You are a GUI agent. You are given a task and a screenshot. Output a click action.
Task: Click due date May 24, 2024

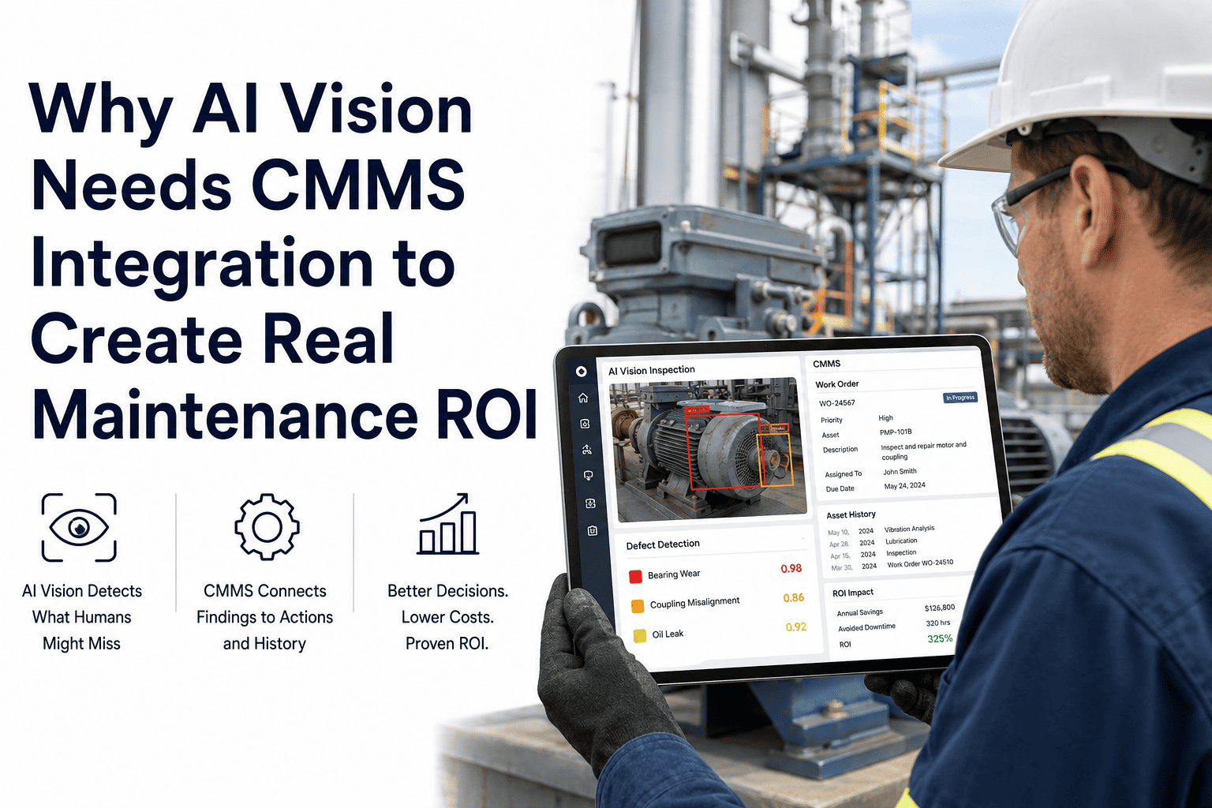point(905,486)
